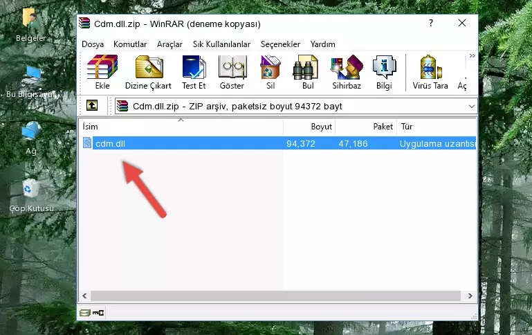Click the Bul find binoculars icon
Viewport: 532px width, 335px height.
[x=305, y=67]
